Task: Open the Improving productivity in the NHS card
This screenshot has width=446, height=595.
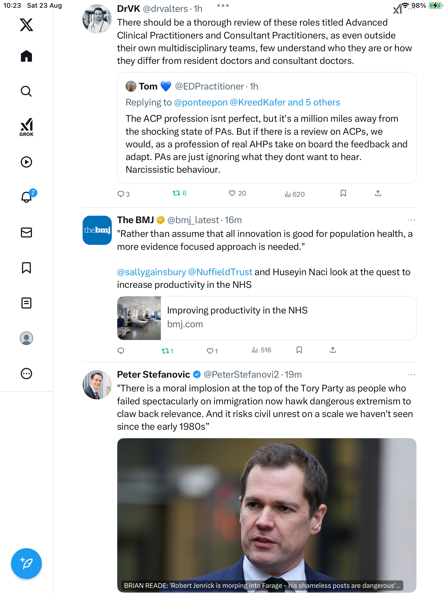Action: (266, 318)
